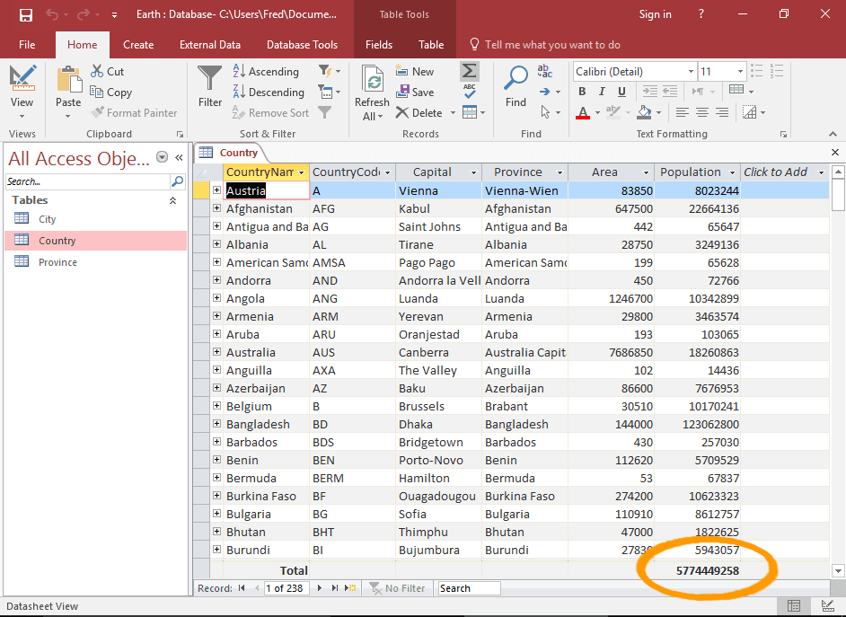Image resolution: width=846 pixels, height=617 pixels.
Task: Apply the Totals row using the sigma icon
Action: [x=471, y=70]
